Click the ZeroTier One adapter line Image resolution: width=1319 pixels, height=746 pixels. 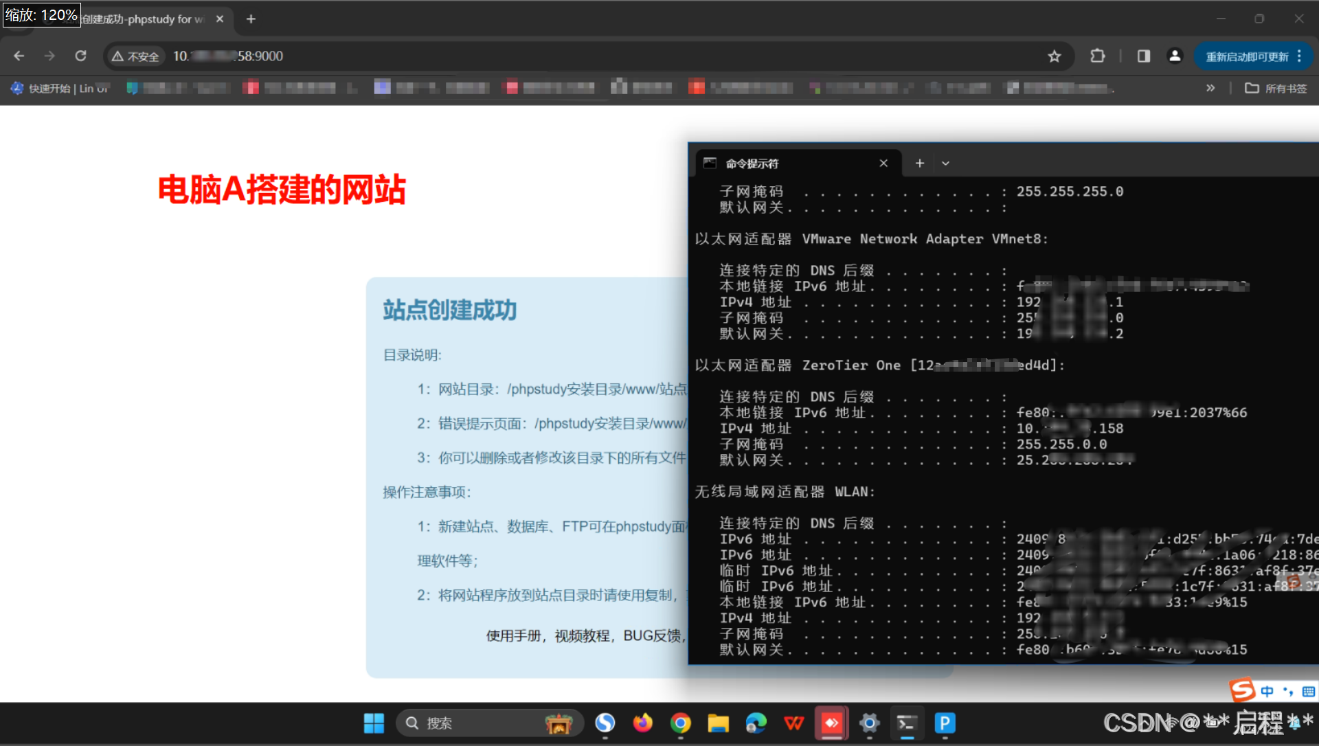879,365
